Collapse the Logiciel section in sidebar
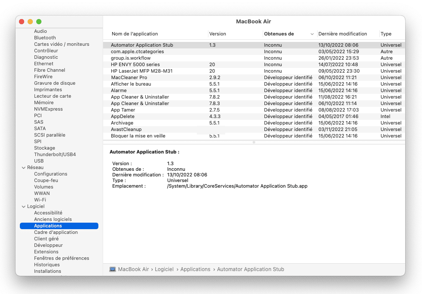The height and width of the screenshot is (294, 422). tap(23, 206)
